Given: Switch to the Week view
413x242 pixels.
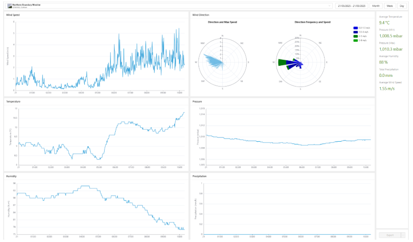Looking at the screenshot, I should click(389, 6).
